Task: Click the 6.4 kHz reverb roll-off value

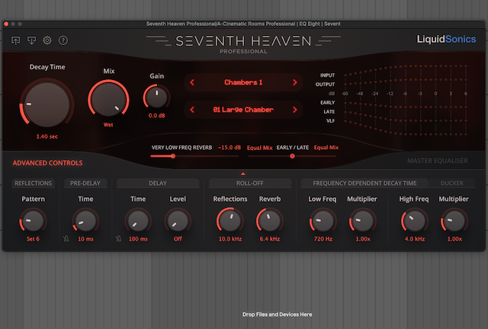Action: (x=269, y=239)
